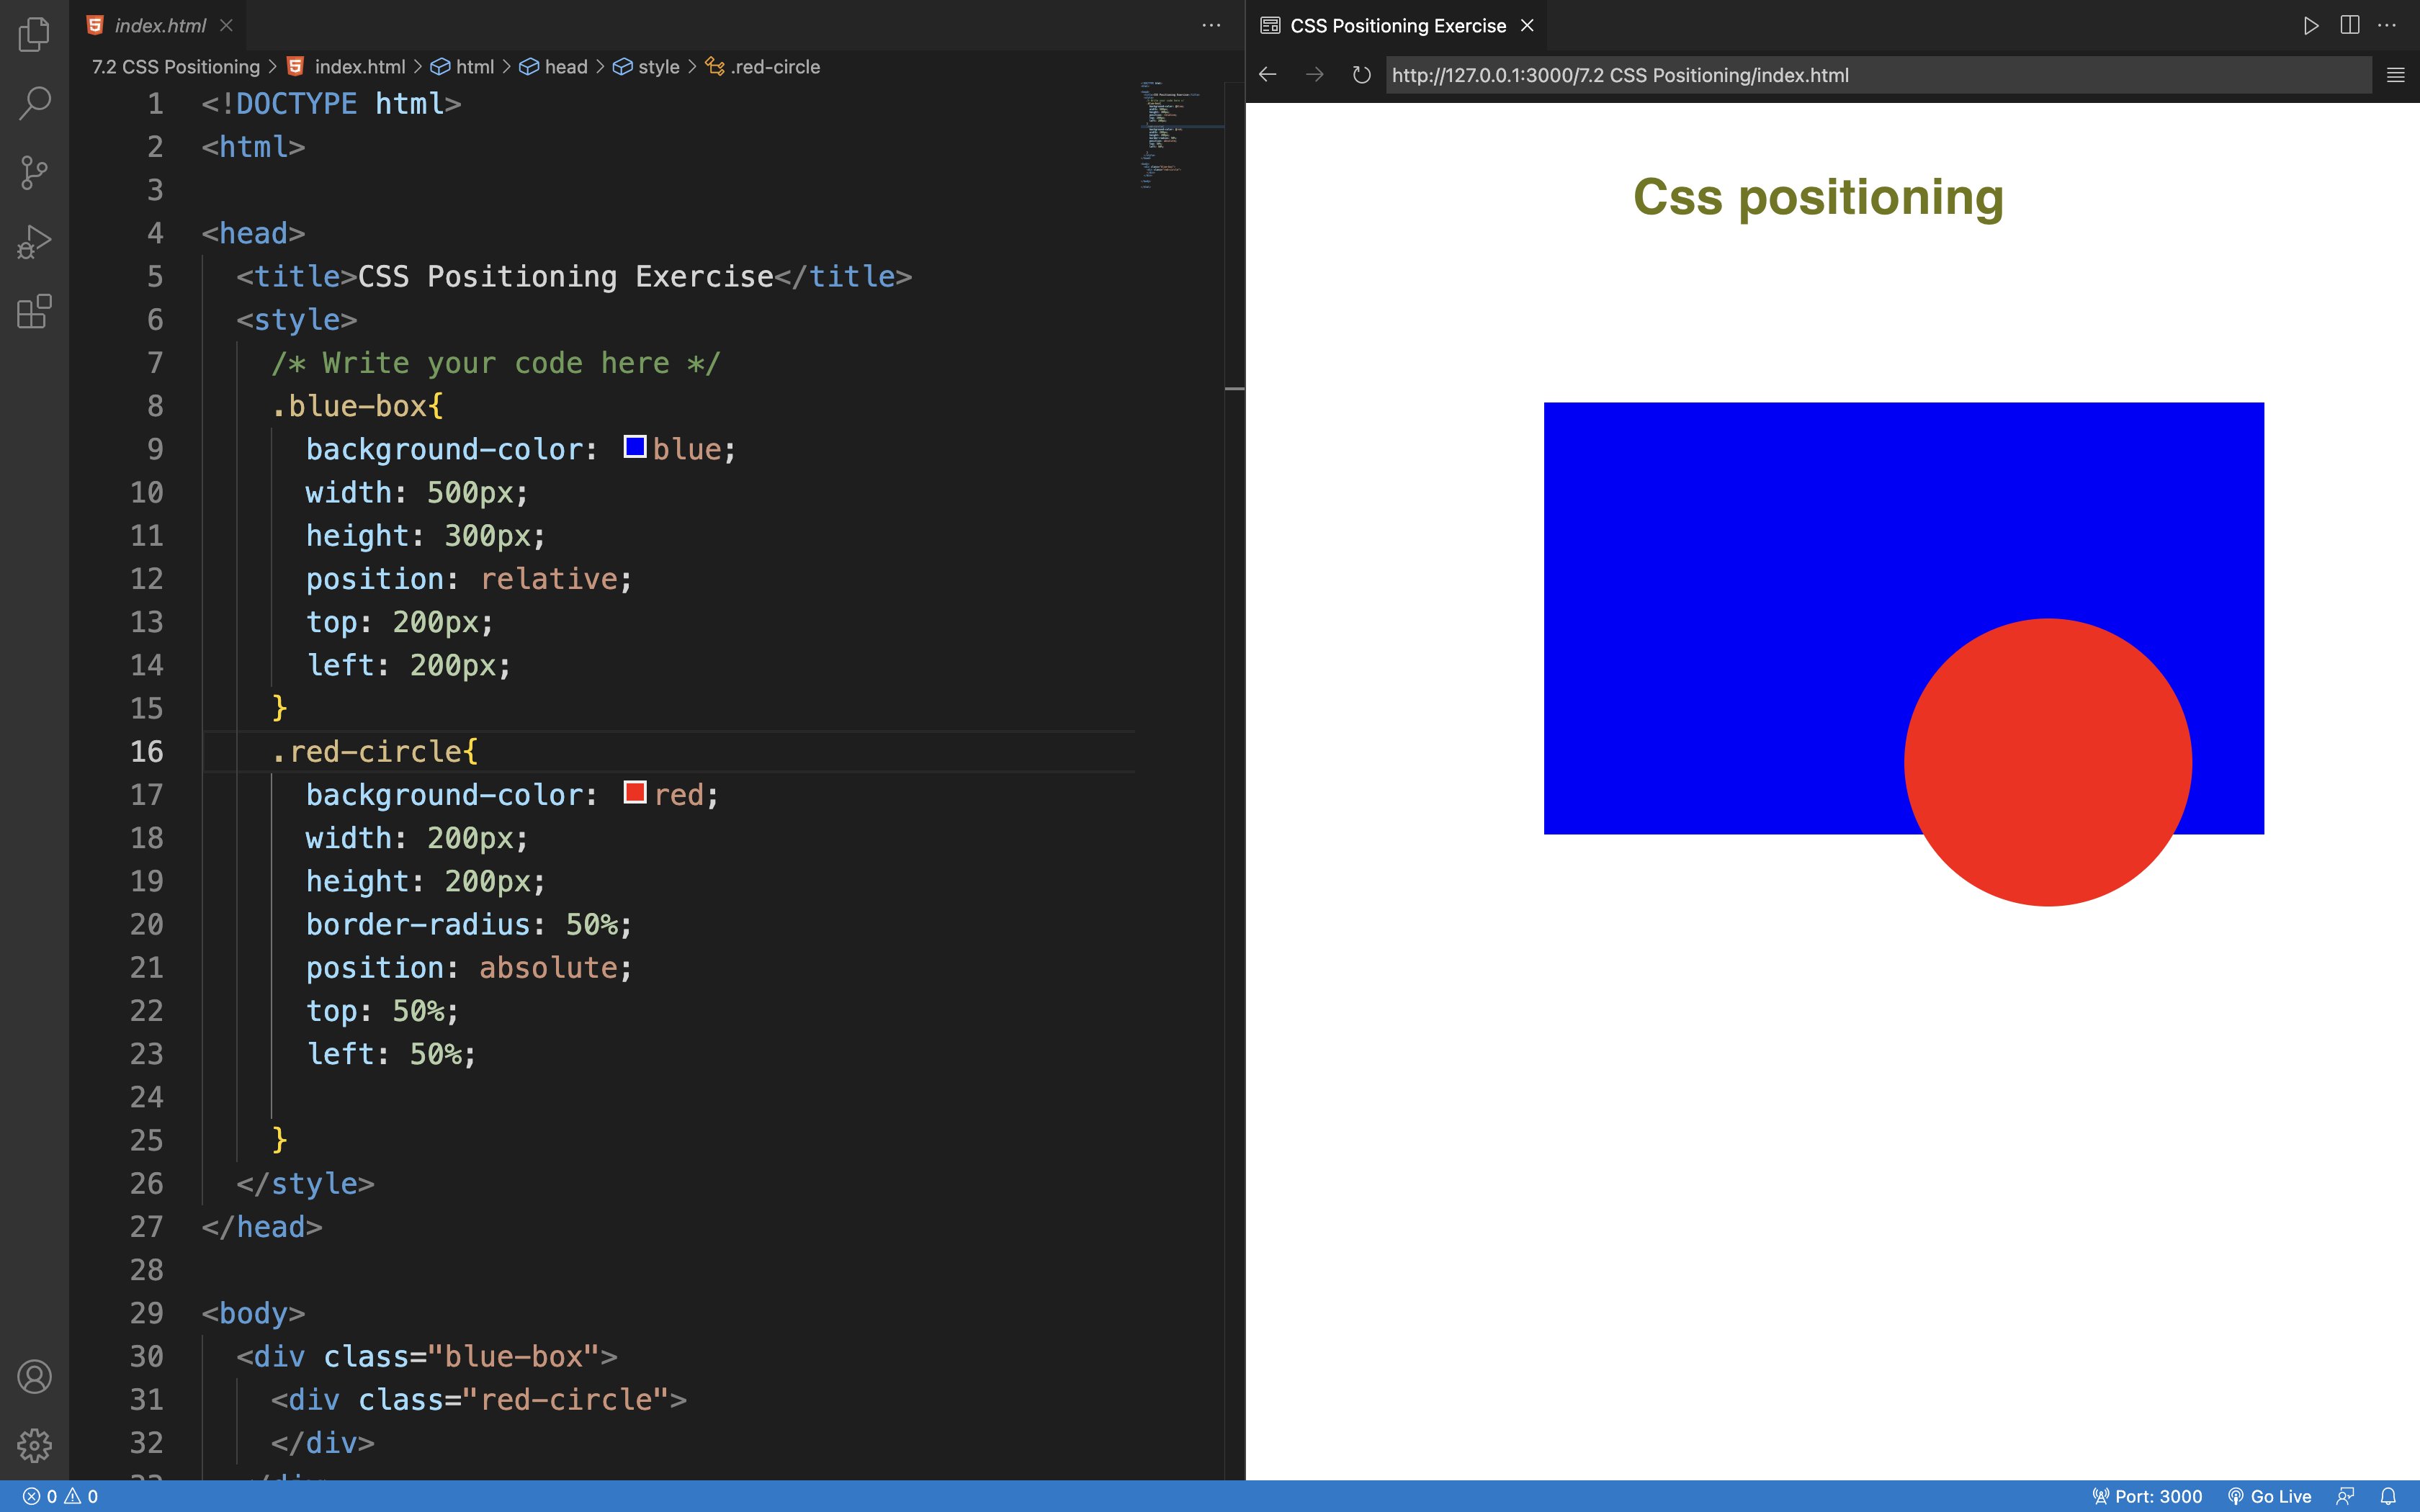Open the Accounts menu icon

click(34, 1377)
